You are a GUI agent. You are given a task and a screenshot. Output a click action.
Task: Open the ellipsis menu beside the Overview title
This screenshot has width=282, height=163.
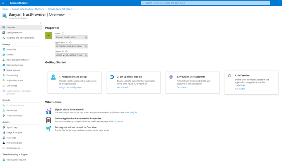click(70, 14)
